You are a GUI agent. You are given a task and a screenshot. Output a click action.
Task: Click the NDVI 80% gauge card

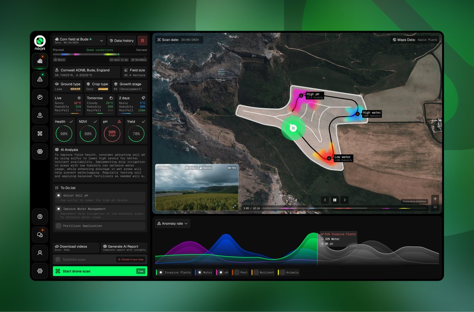click(x=88, y=131)
